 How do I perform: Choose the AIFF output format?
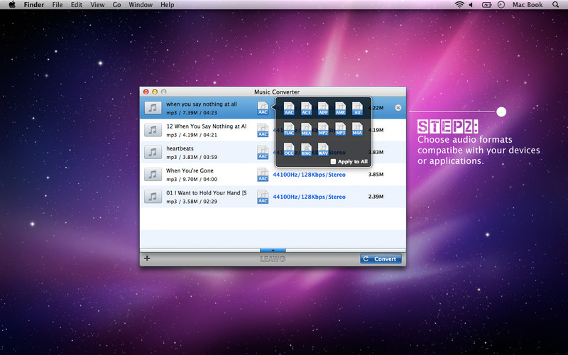coord(323,109)
